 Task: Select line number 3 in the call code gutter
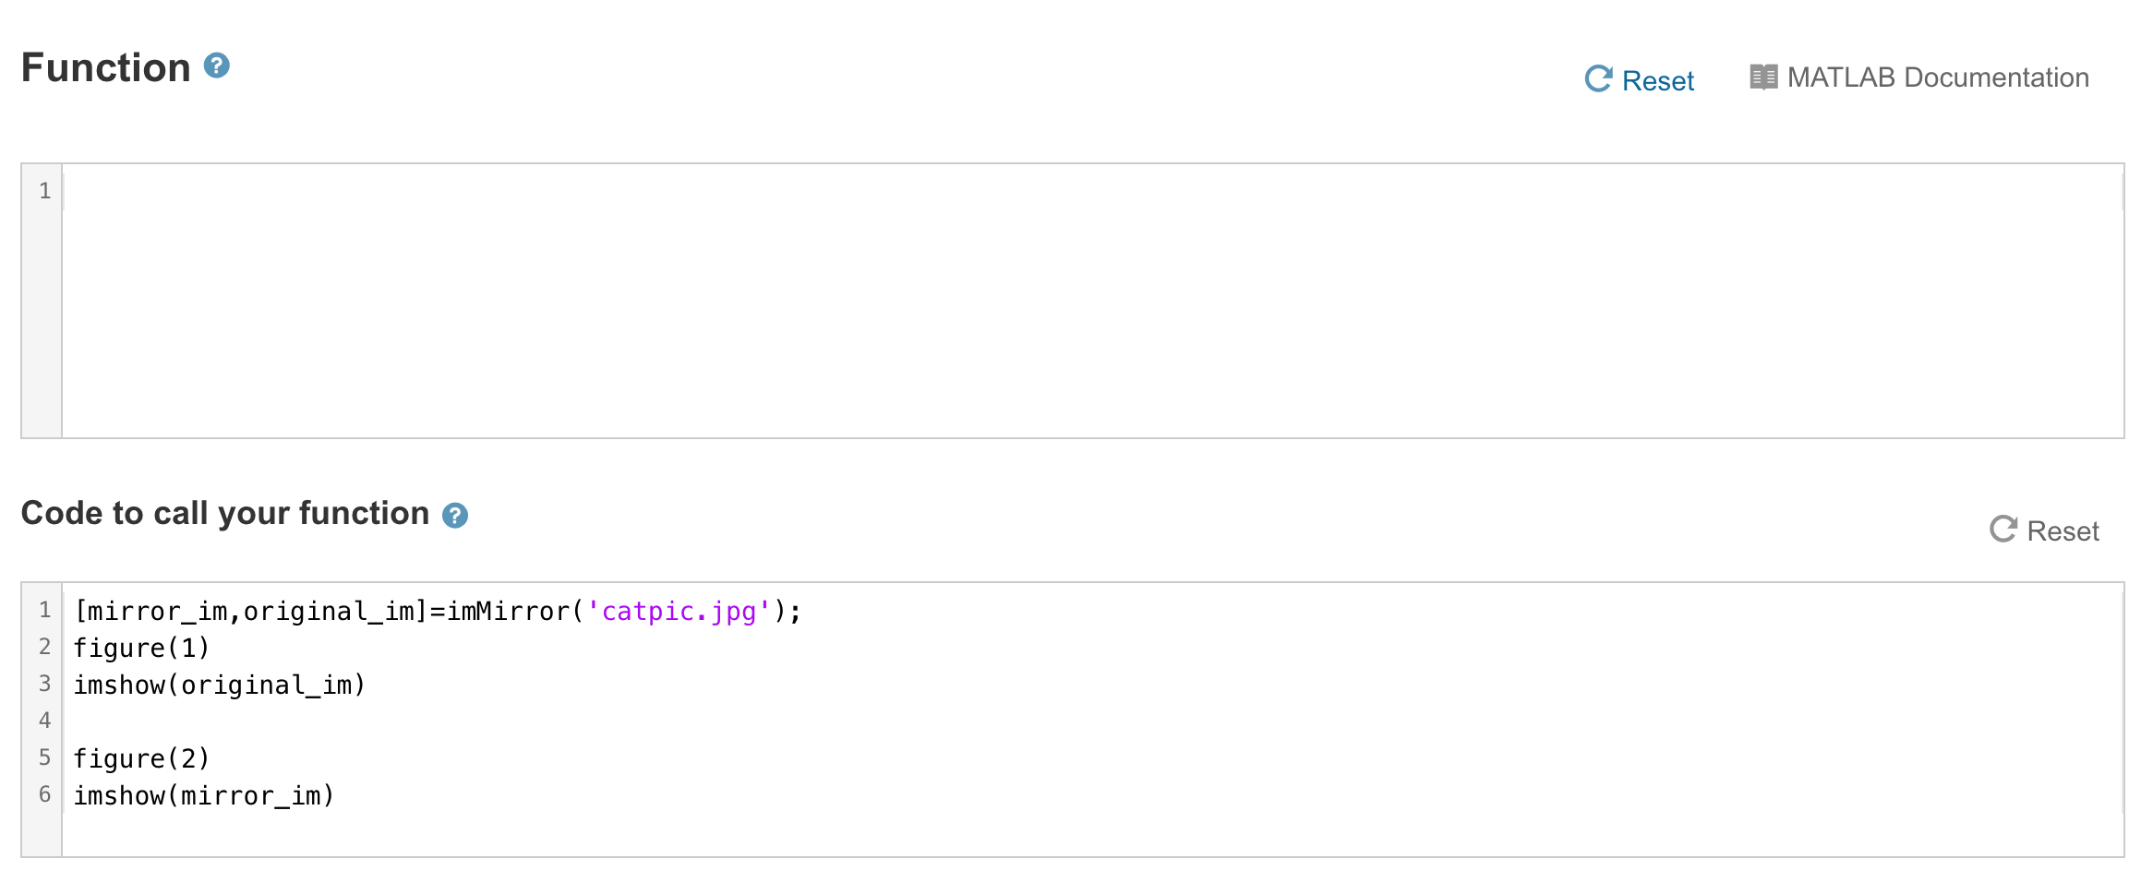(43, 684)
